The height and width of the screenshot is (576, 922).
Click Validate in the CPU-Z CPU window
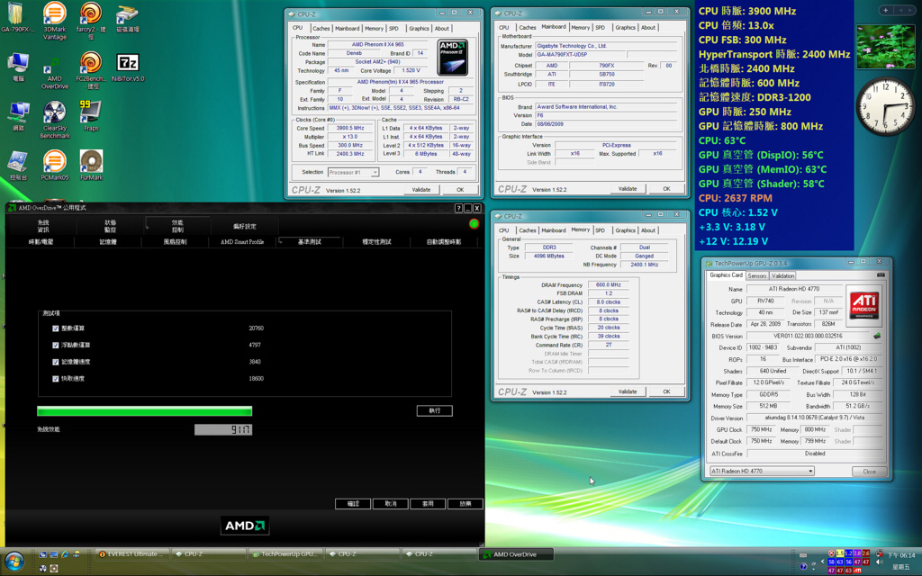point(421,190)
